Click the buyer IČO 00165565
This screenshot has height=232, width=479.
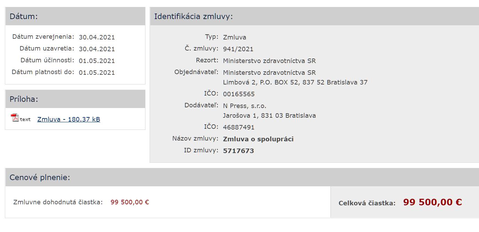238,94
